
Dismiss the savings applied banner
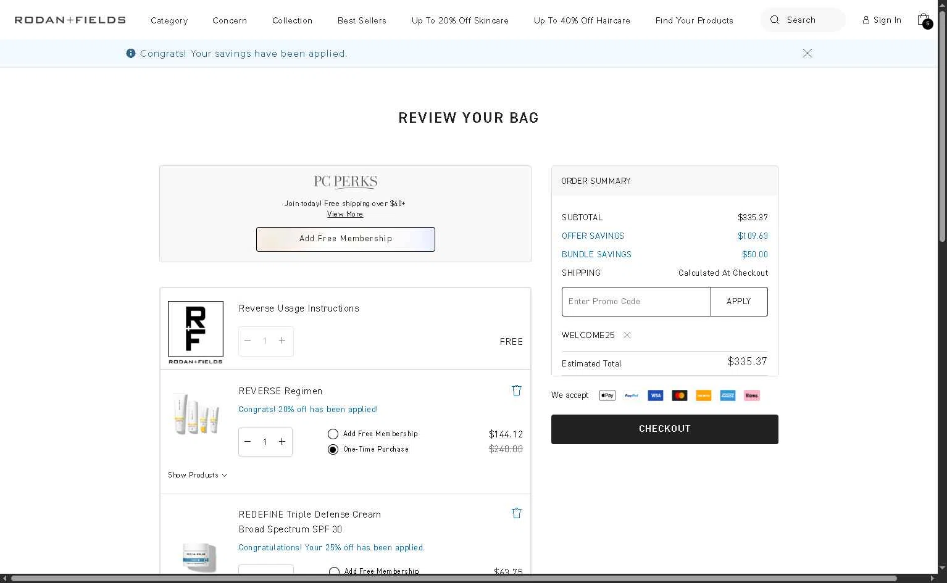[x=807, y=53]
